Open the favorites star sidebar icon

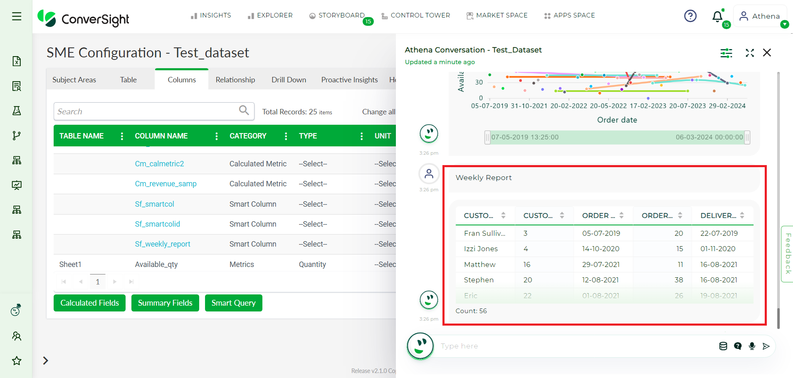[x=17, y=361]
